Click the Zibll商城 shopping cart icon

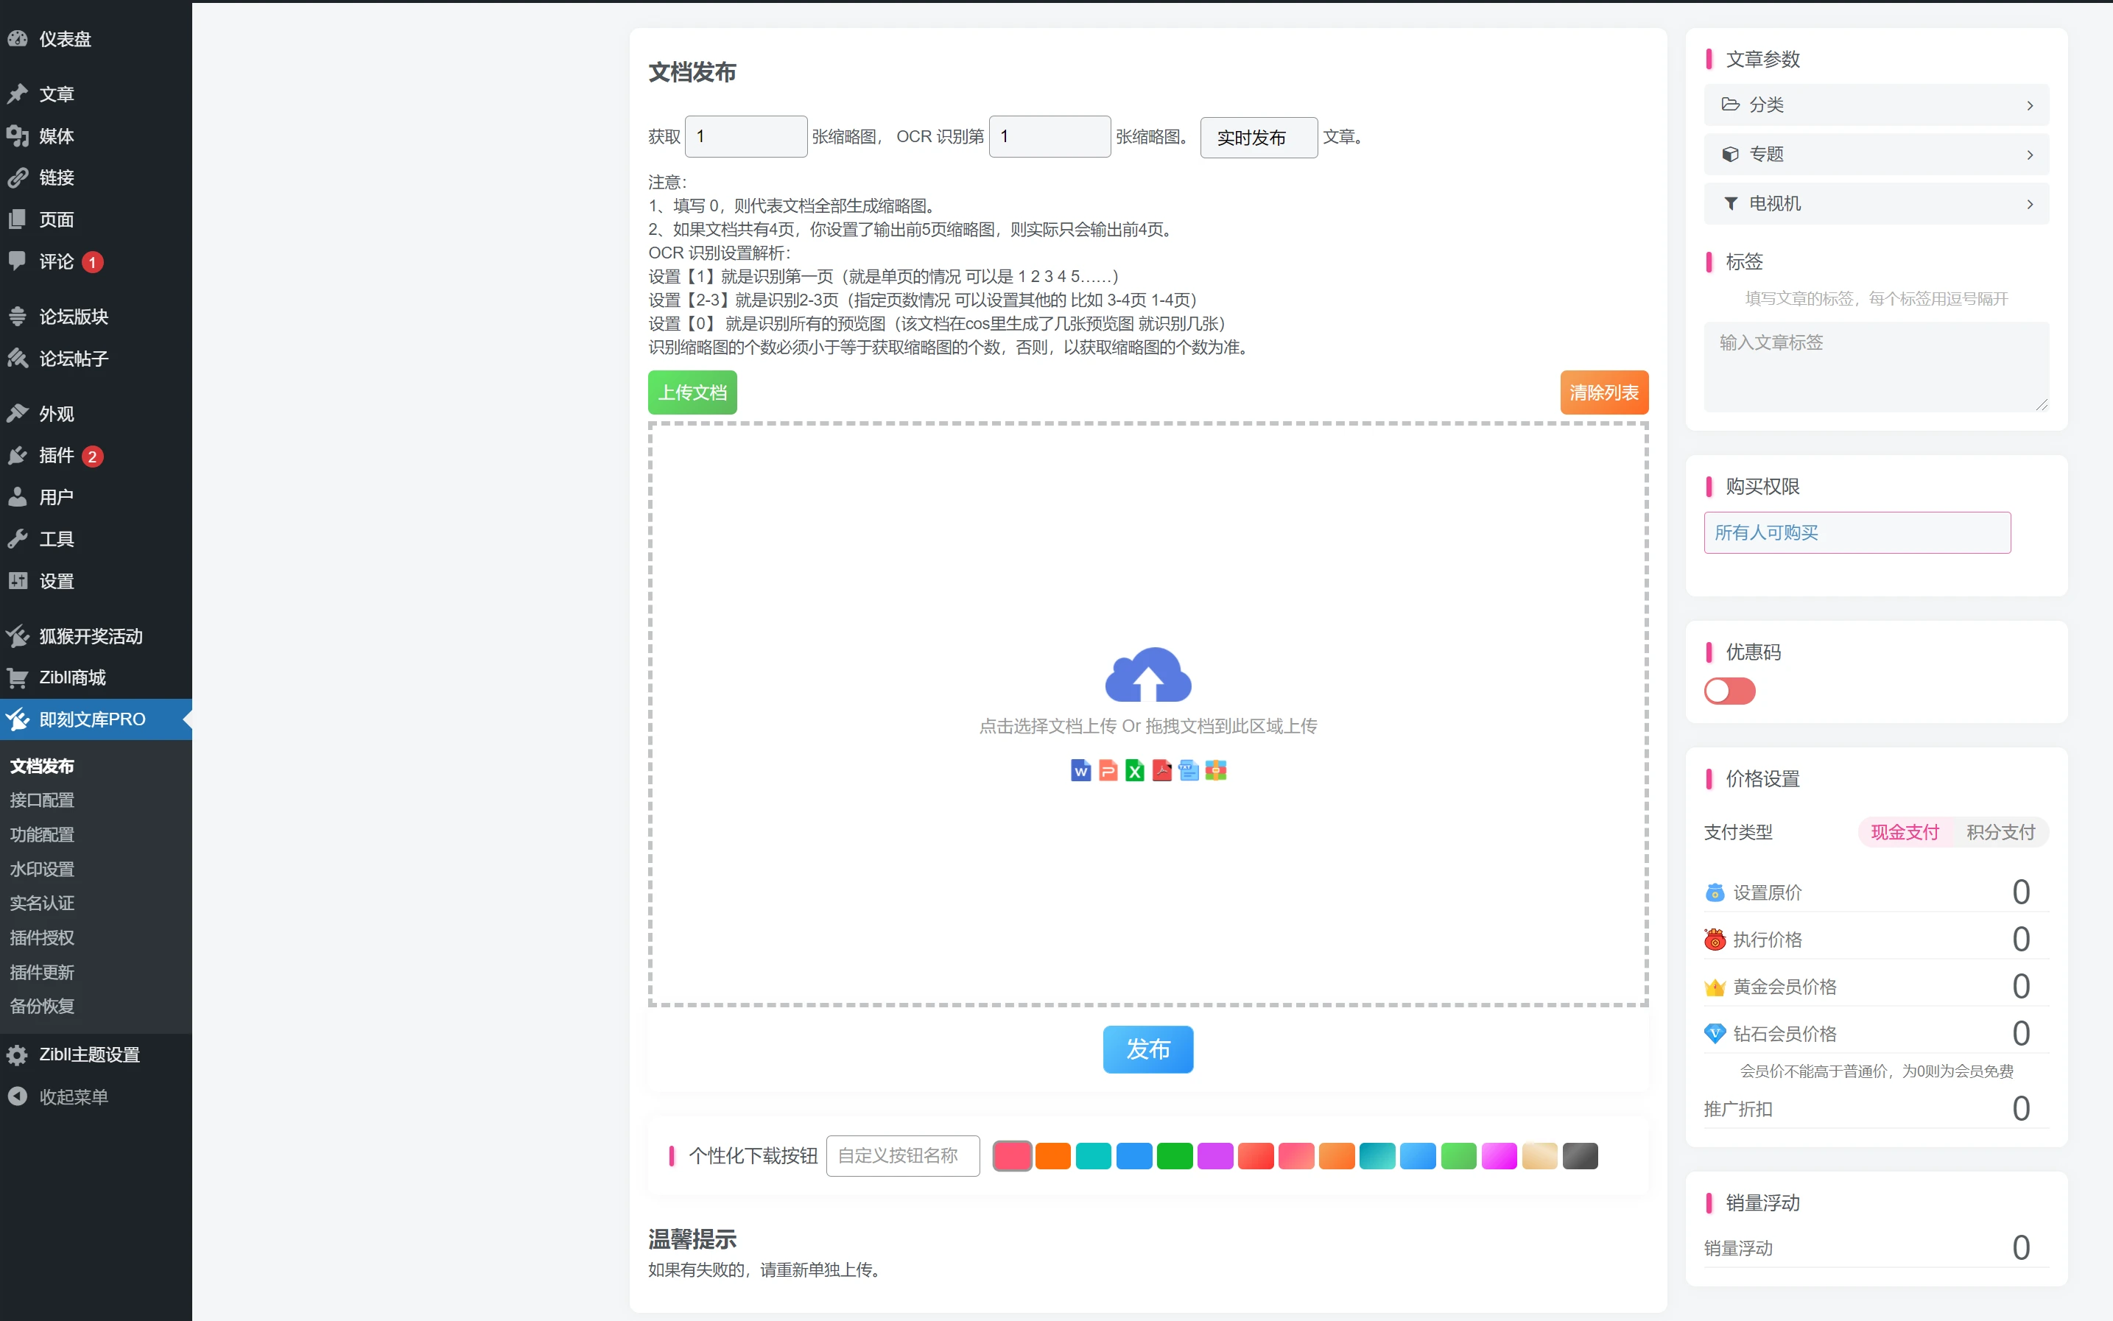(18, 677)
